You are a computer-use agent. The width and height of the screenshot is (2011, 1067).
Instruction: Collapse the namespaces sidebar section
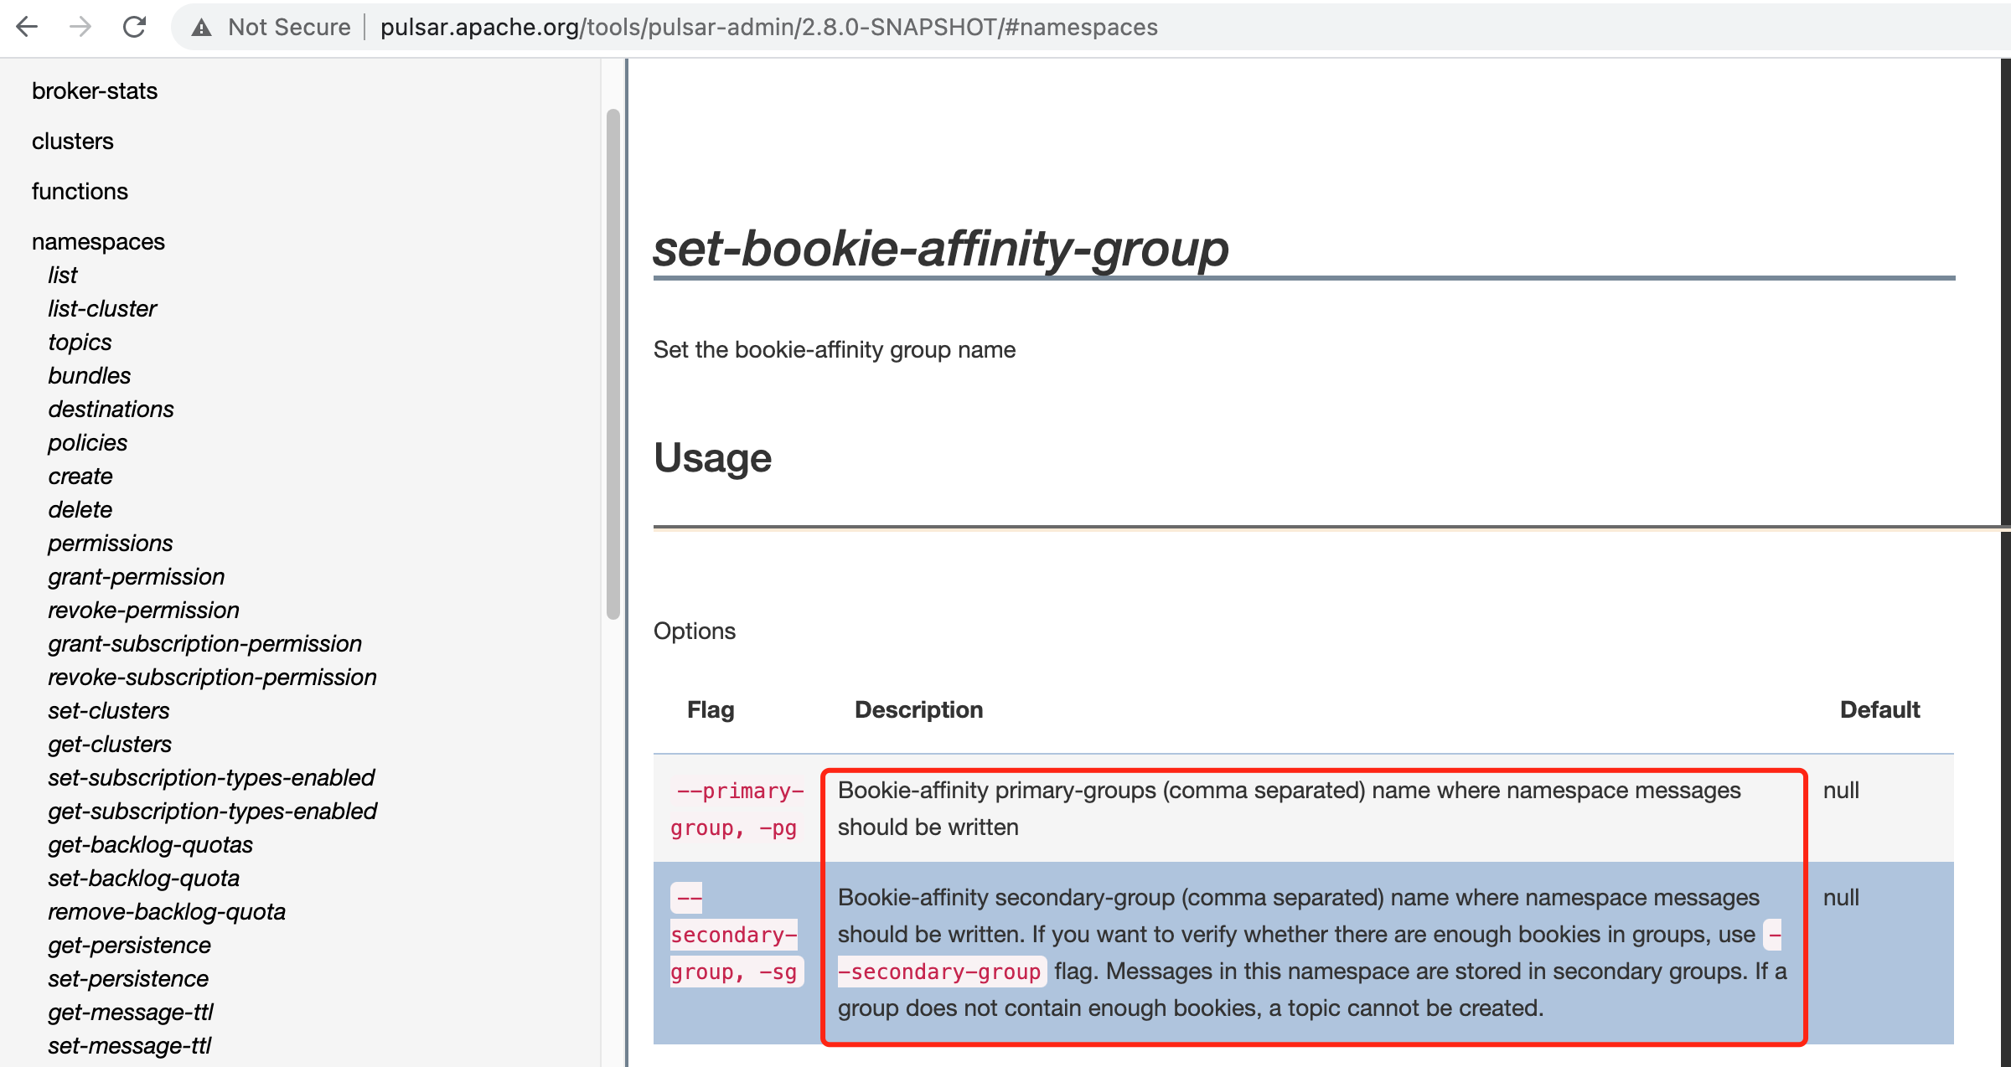[98, 241]
